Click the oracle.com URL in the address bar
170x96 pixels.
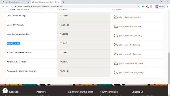tap(41, 6)
